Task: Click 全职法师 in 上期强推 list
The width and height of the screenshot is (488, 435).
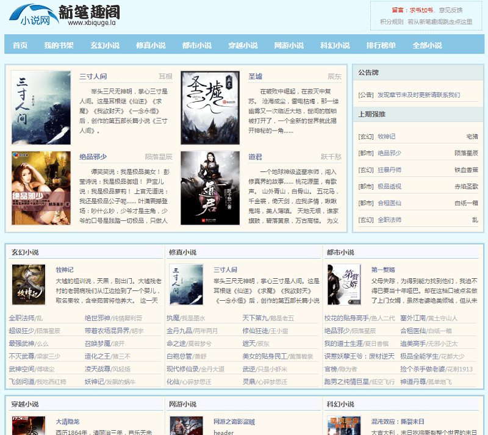Action: click(x=389, y=219)
